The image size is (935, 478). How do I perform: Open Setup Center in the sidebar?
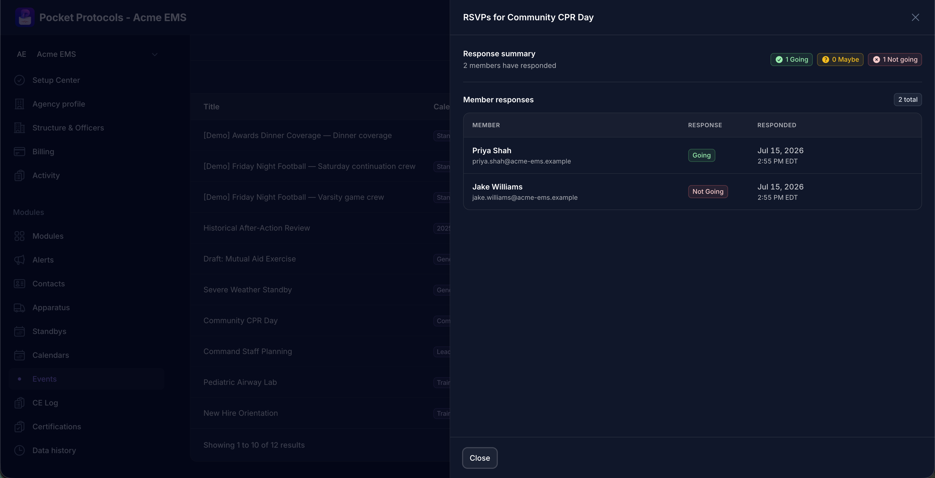pos(87,80)
